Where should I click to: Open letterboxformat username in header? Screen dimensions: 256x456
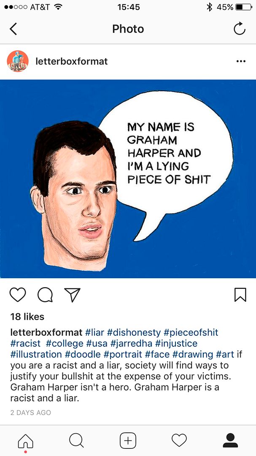(x=71, y=61)
